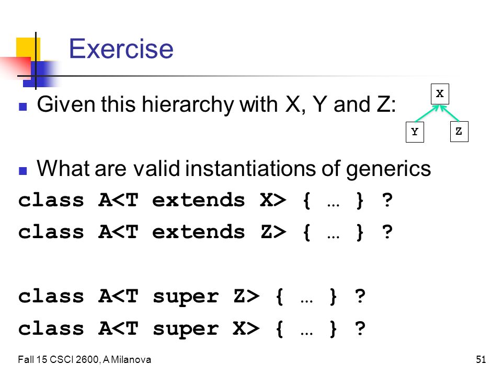
Task: Click the red gradient square in logo
Action: pyautogui.click(x=15, y=67)
